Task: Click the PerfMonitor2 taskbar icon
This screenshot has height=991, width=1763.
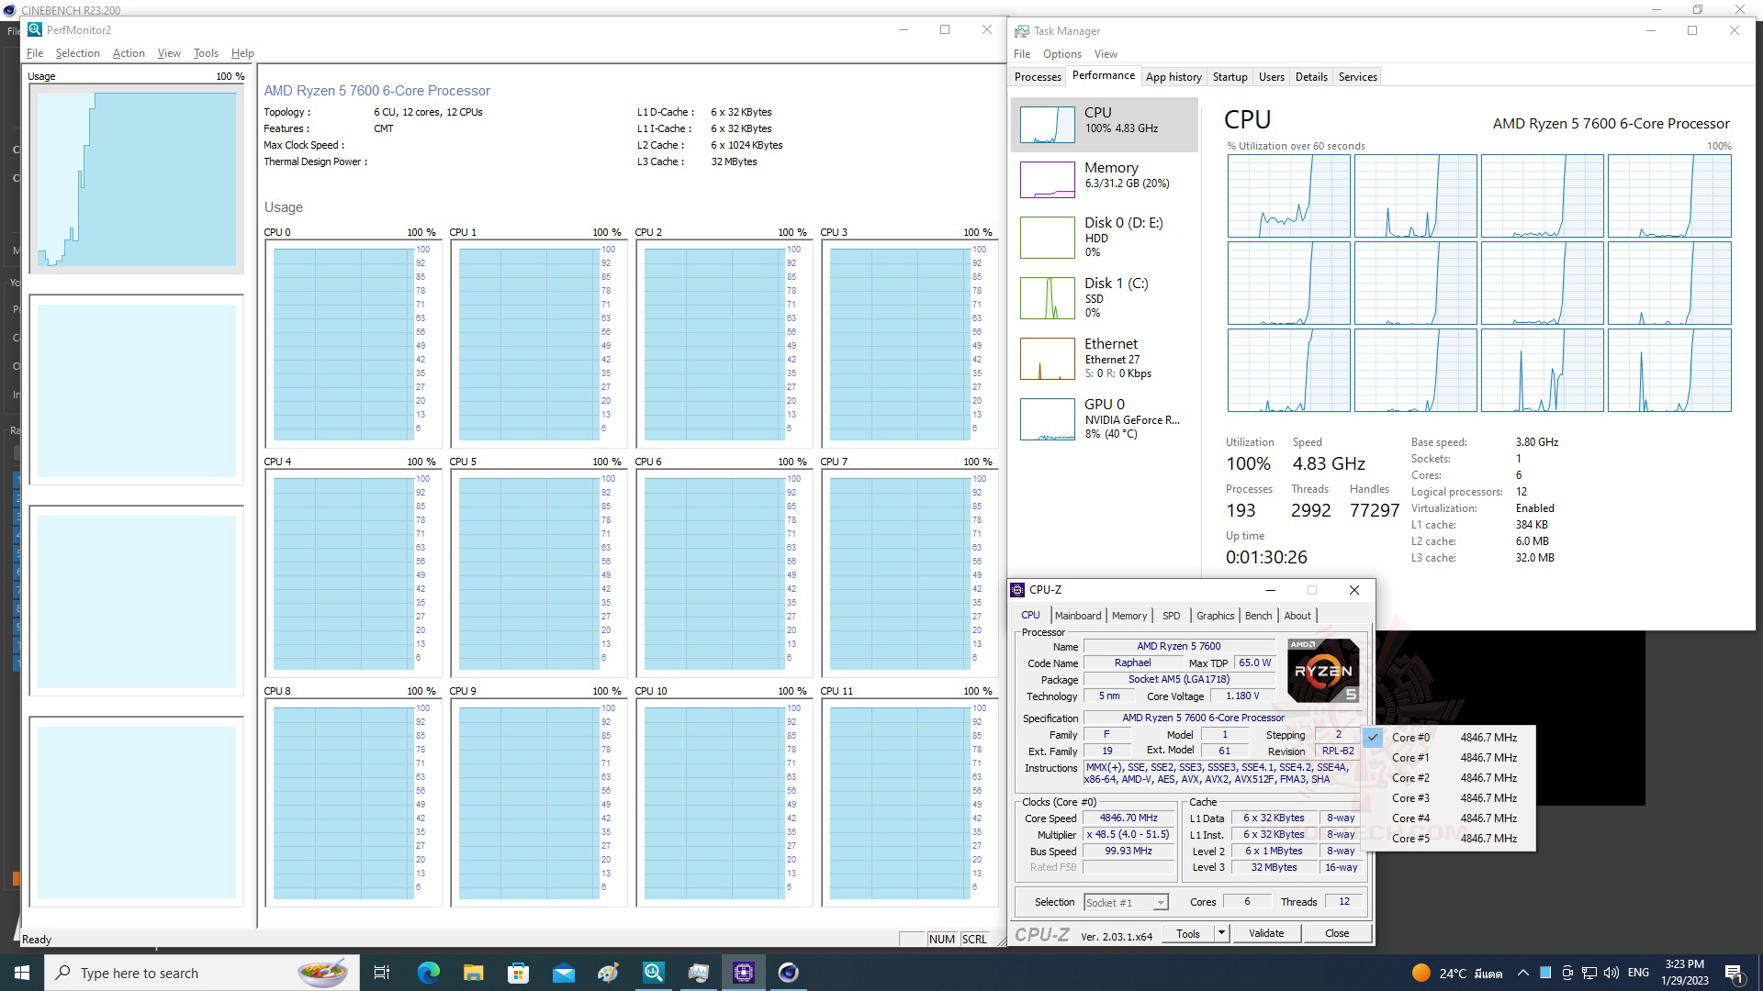Action: click(654, 973)
